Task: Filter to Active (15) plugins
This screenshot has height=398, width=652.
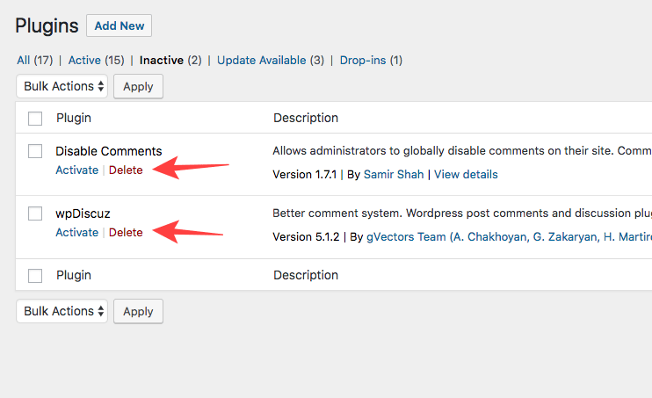Action: pyautogui.click(x=96, y=61)
